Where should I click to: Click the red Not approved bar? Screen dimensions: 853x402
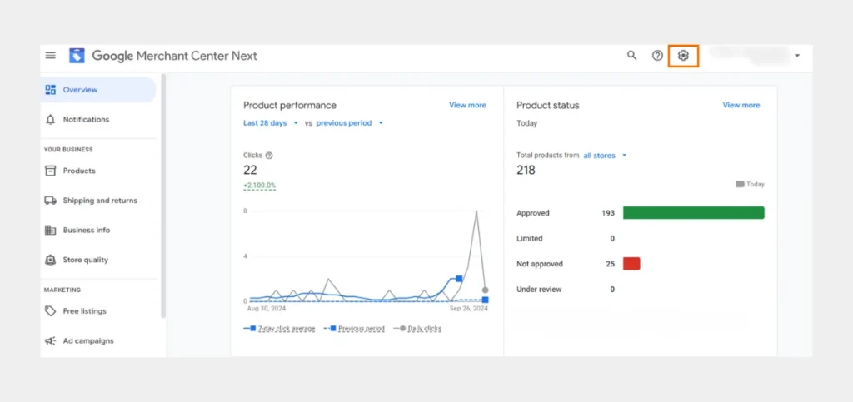tap(631, 264)
